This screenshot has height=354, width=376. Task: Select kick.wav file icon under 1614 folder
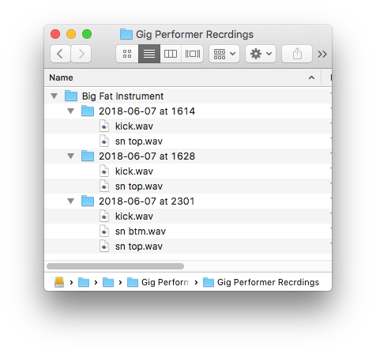click(x=104, y=126)
